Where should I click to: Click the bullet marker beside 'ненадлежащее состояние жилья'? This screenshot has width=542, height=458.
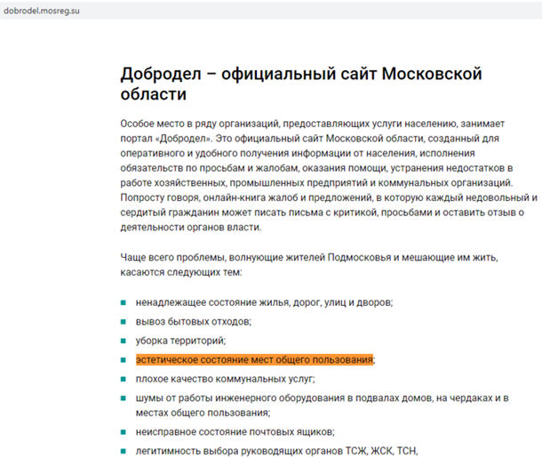(124, 302)
